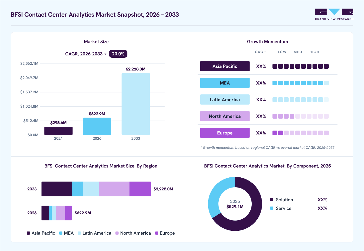The image size is (364, 251).
Task: Click the North America segment of 2033 bar
Action: tap(114, 189)
